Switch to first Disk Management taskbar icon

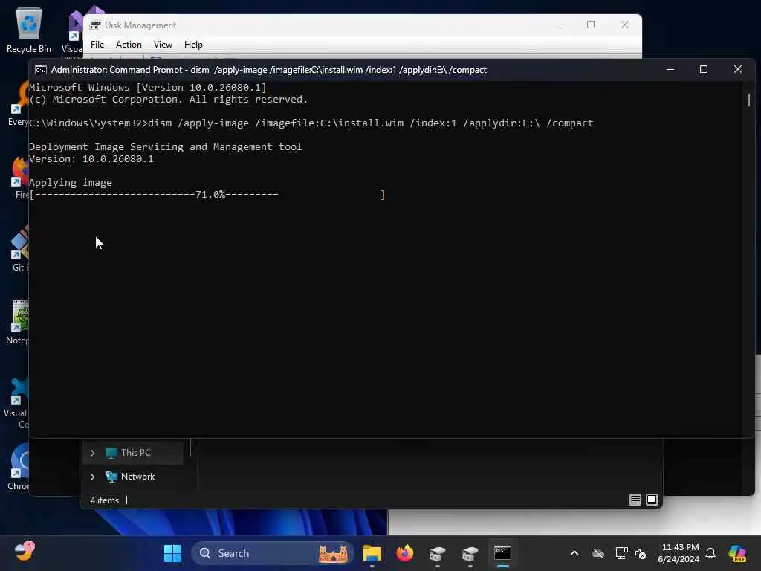pyautogui.click(x=437, y=553)
